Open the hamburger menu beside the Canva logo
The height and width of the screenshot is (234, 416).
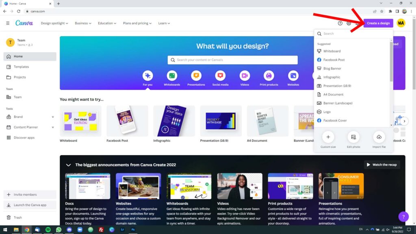click(8, 23)
